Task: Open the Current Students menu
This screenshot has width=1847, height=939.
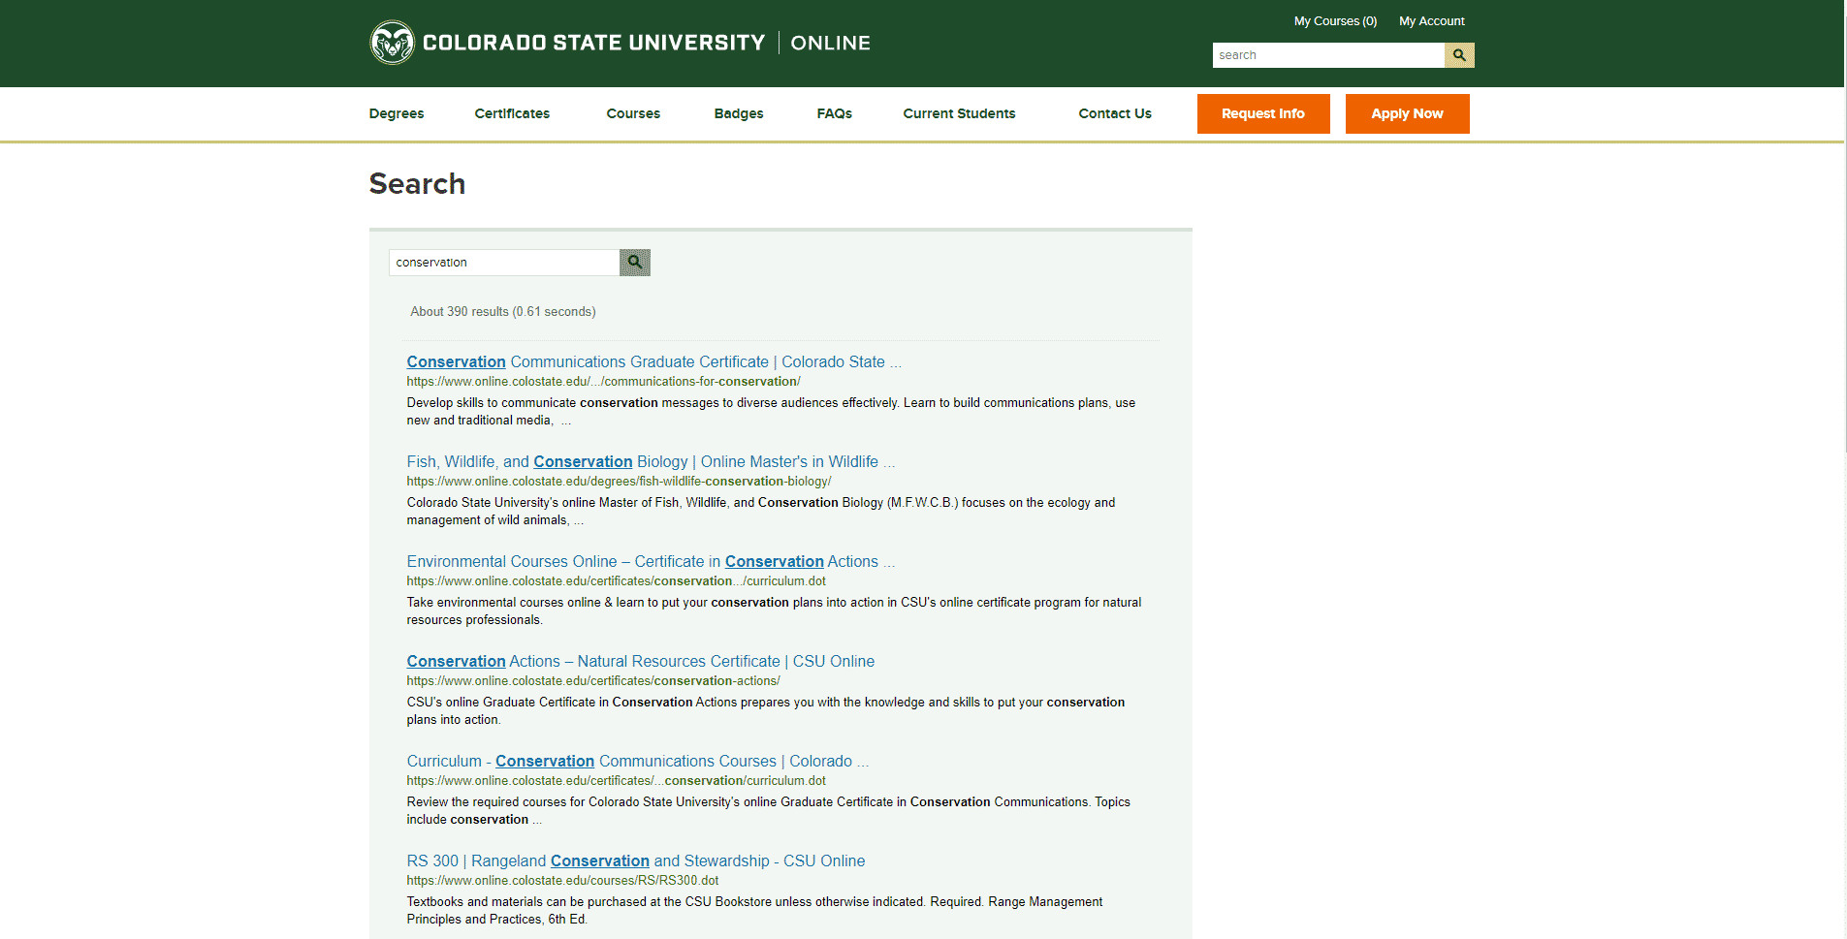Action: point(959,113)
